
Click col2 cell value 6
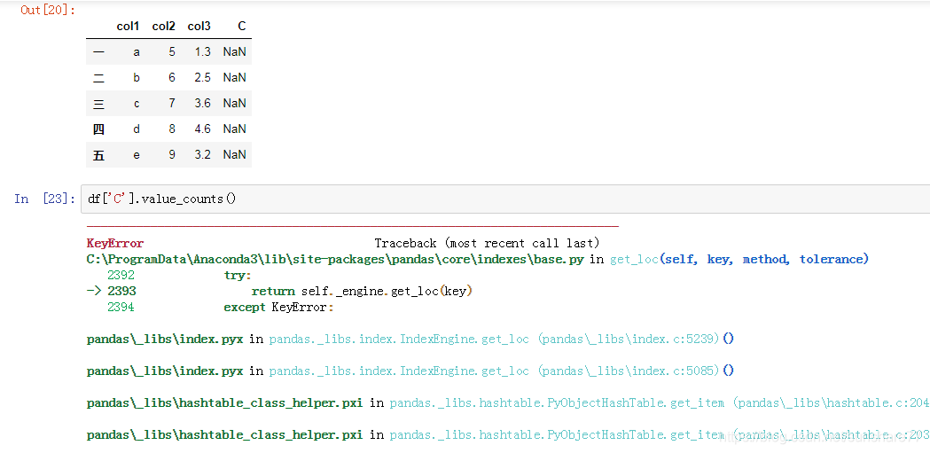pyautogui.click(x=172, y=78)
